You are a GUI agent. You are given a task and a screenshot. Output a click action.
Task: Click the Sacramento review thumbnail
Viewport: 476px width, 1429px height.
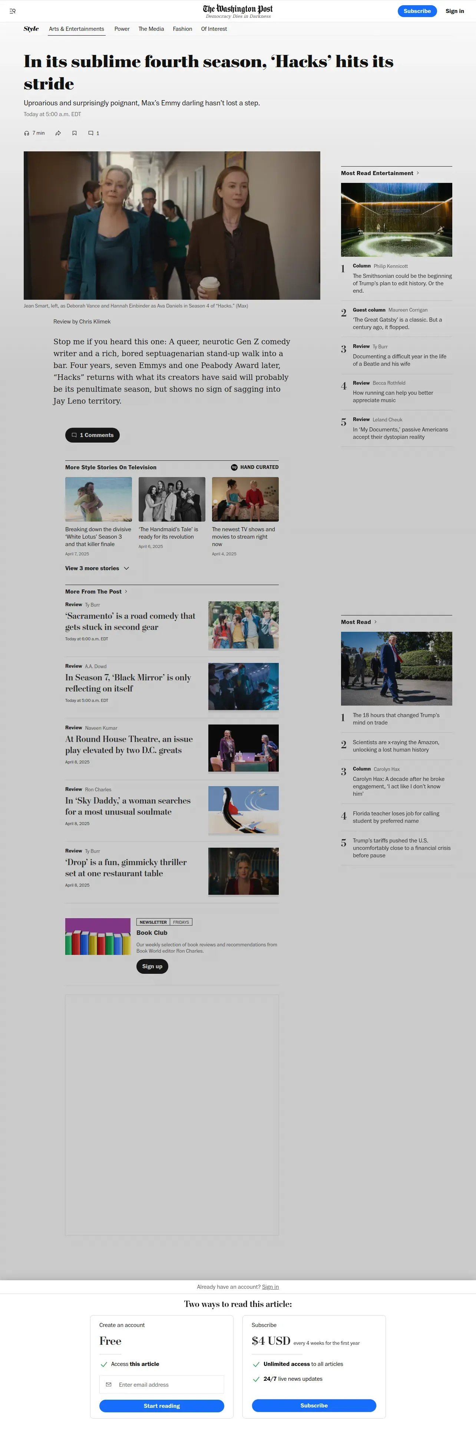click(243, 625)
